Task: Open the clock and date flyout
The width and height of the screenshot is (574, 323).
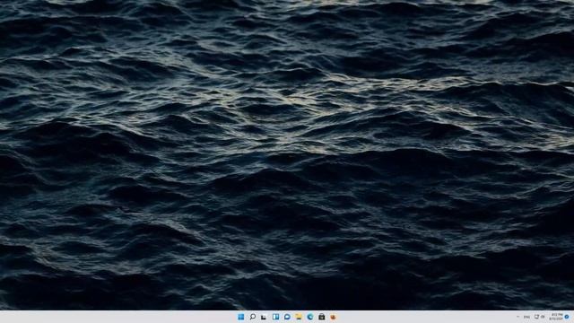Action: click(557, 317)
